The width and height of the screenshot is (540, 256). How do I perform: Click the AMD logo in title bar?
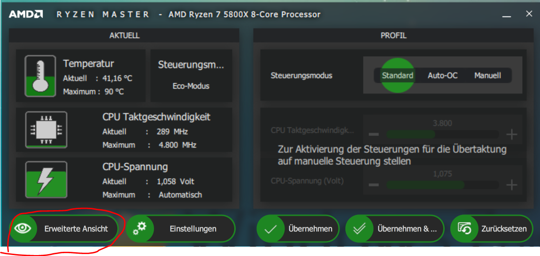click(26, 15)
